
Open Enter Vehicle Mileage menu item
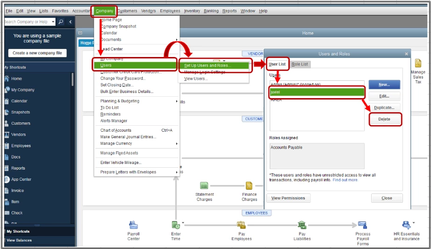[121, 163]
